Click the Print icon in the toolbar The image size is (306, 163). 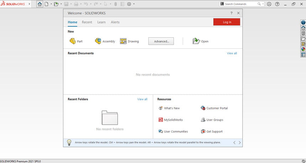[x=76, y=4]
